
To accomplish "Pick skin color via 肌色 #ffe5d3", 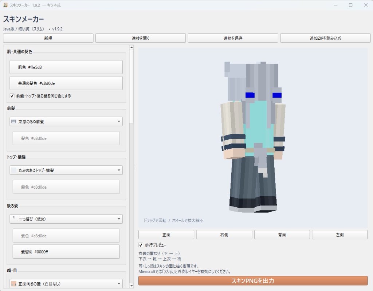I will coord(66,67).
